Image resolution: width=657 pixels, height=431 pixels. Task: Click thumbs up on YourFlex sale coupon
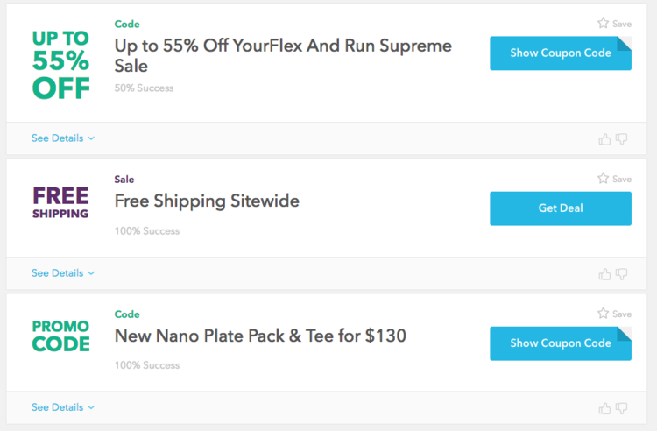coord(604,138)
